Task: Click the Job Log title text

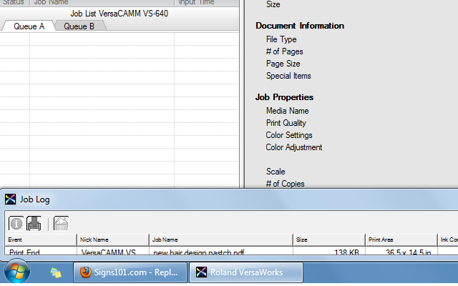Action: pos(35,199)
